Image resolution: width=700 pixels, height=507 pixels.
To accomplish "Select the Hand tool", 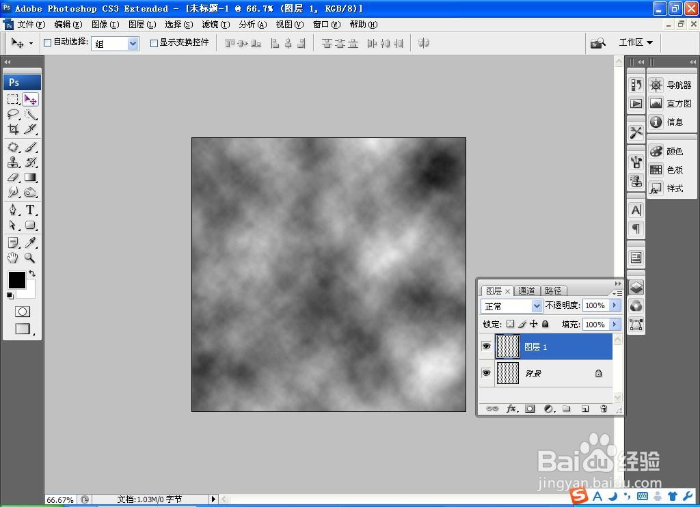I will [x=13, y=258].
